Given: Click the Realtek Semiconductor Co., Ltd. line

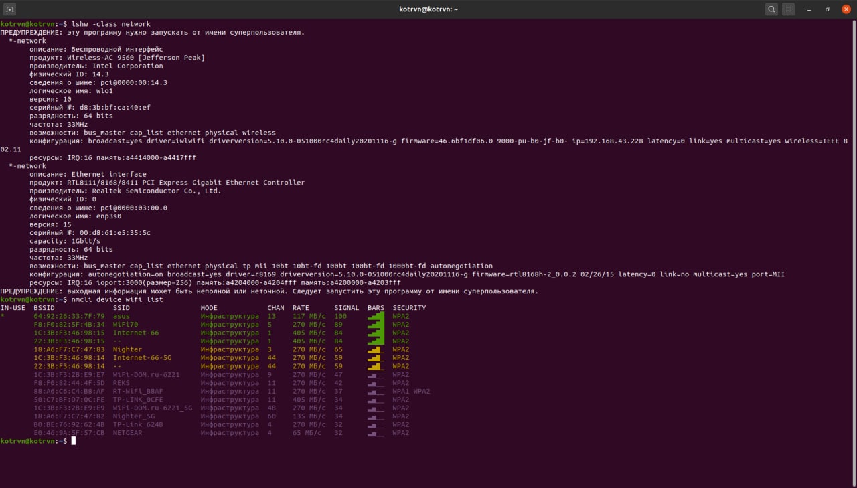Looking at the screenshot, I should (125, 191).
